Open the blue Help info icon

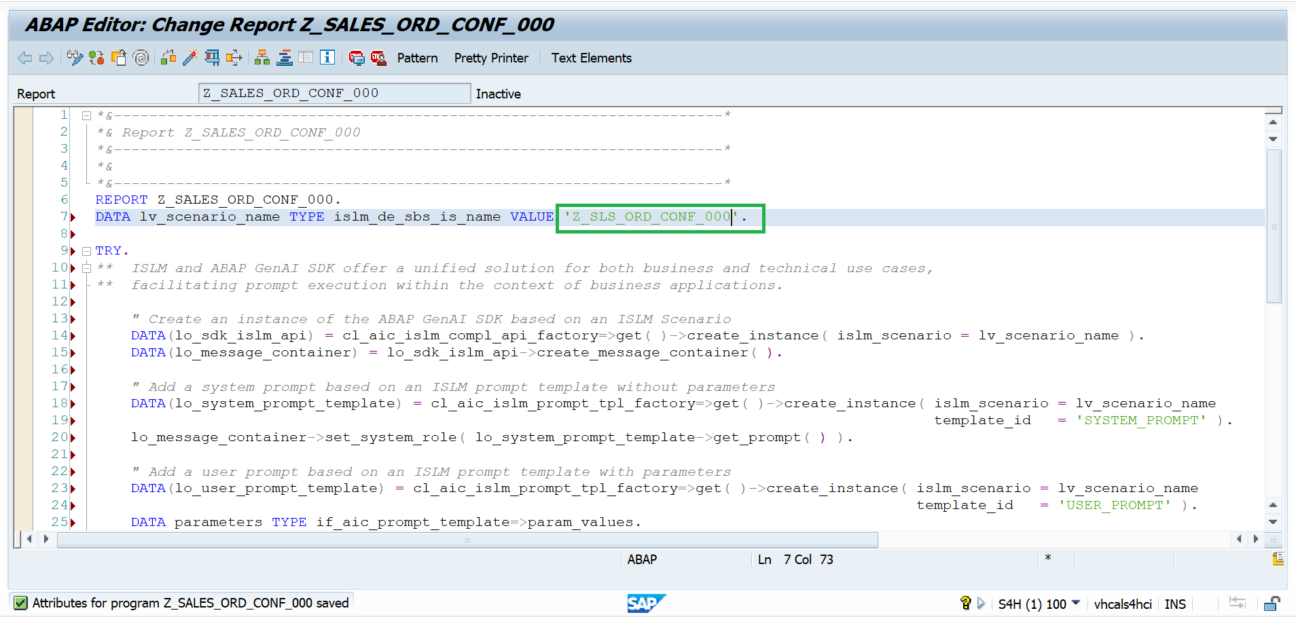327,58
